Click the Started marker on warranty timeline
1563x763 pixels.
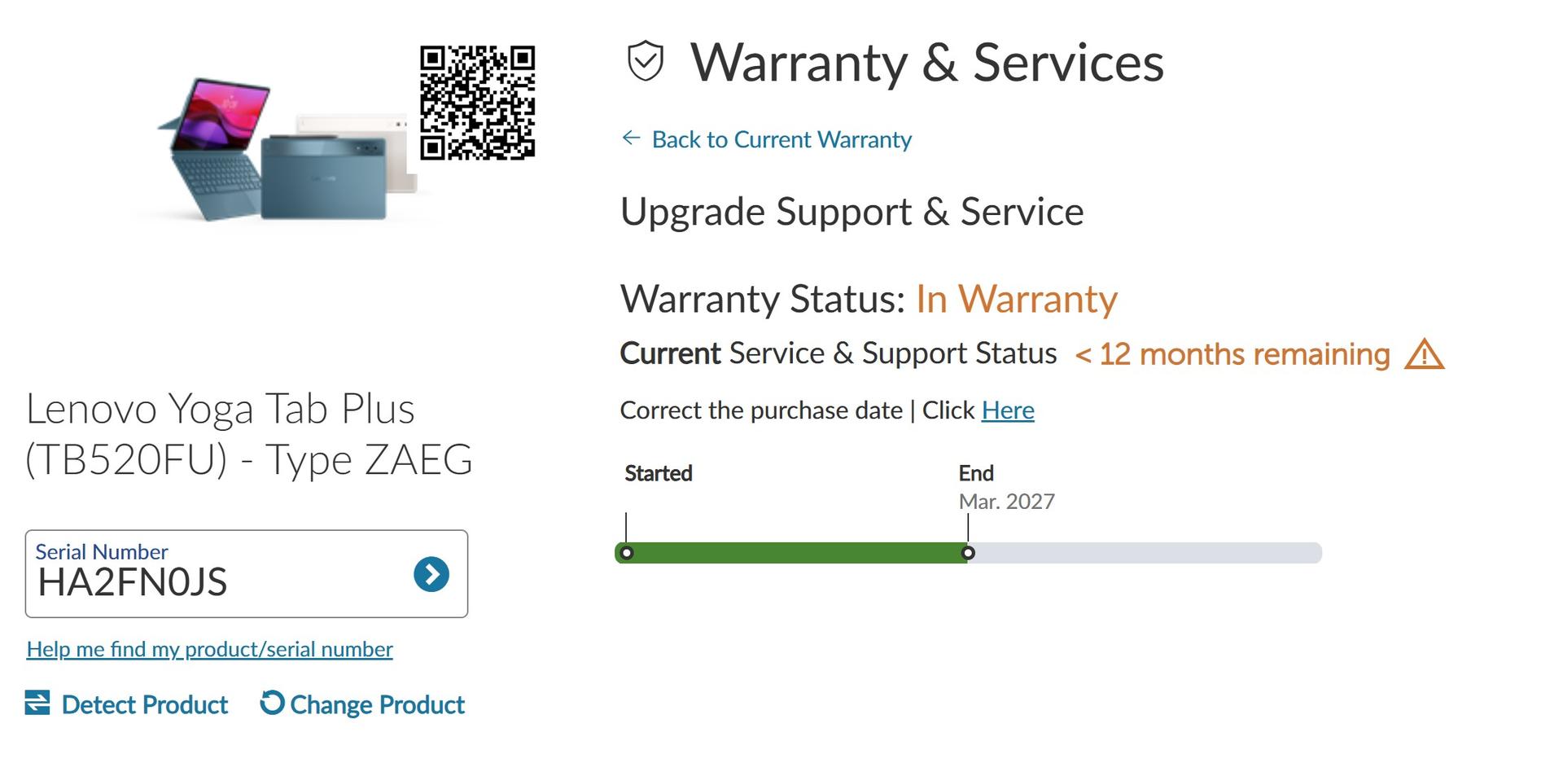click(x=626, y=554)
